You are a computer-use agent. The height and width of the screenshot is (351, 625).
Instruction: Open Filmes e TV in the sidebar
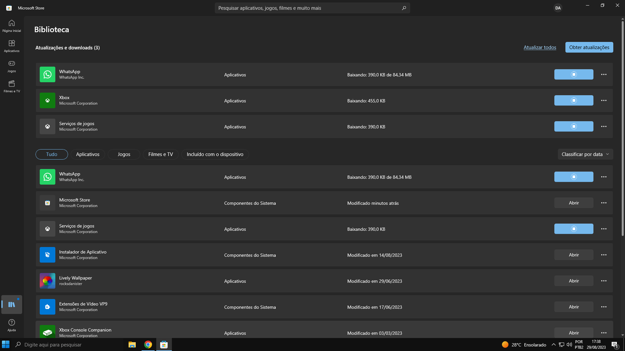click(x=12, y=86)
